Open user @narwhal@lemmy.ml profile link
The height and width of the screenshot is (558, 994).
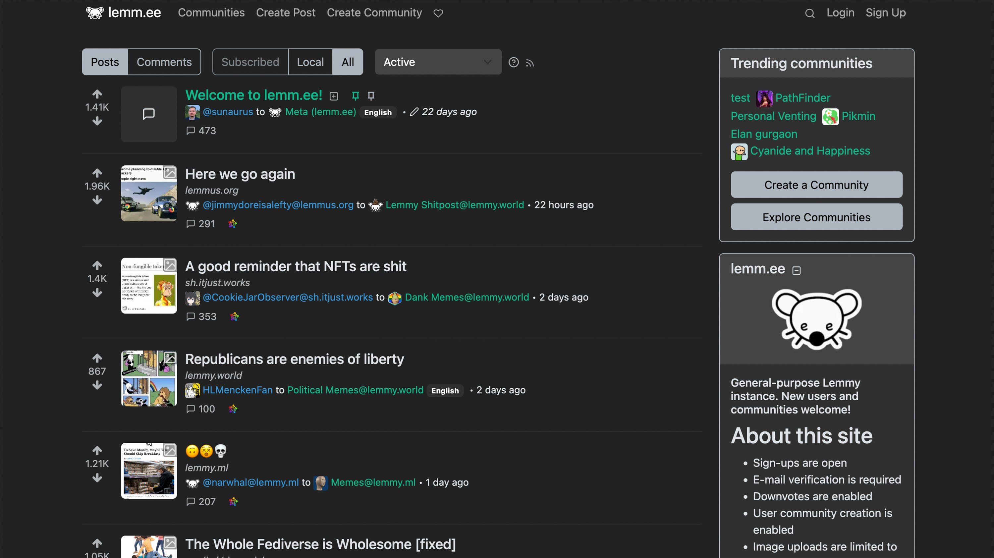coord(250,482)
